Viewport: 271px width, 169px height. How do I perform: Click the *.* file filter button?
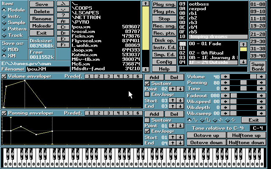click(63, 9)
